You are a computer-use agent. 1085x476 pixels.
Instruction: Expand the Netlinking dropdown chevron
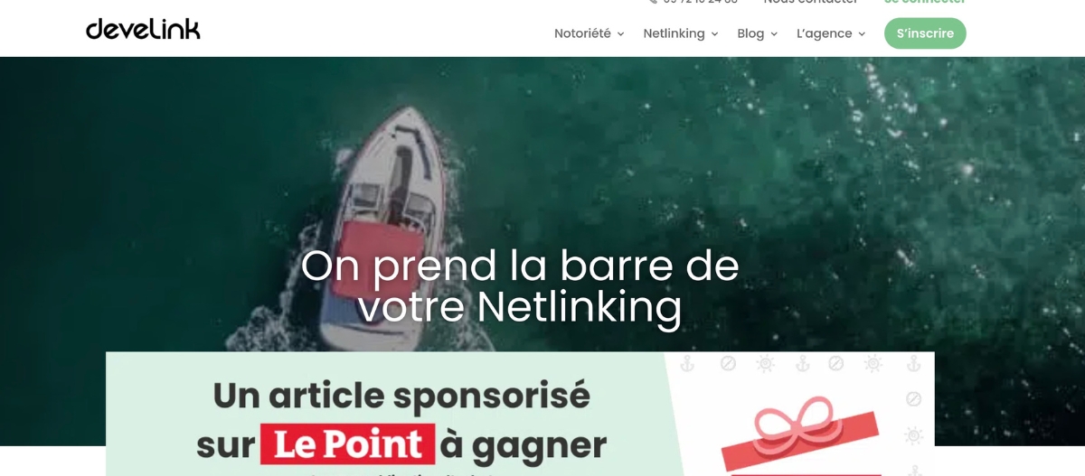[714, 34]
